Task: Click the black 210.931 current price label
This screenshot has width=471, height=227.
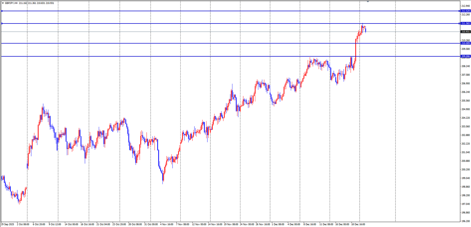Action: pyautogui.click(x=465, y=32)
